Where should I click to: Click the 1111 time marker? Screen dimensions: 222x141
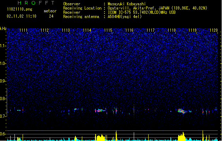coord(23,30)
